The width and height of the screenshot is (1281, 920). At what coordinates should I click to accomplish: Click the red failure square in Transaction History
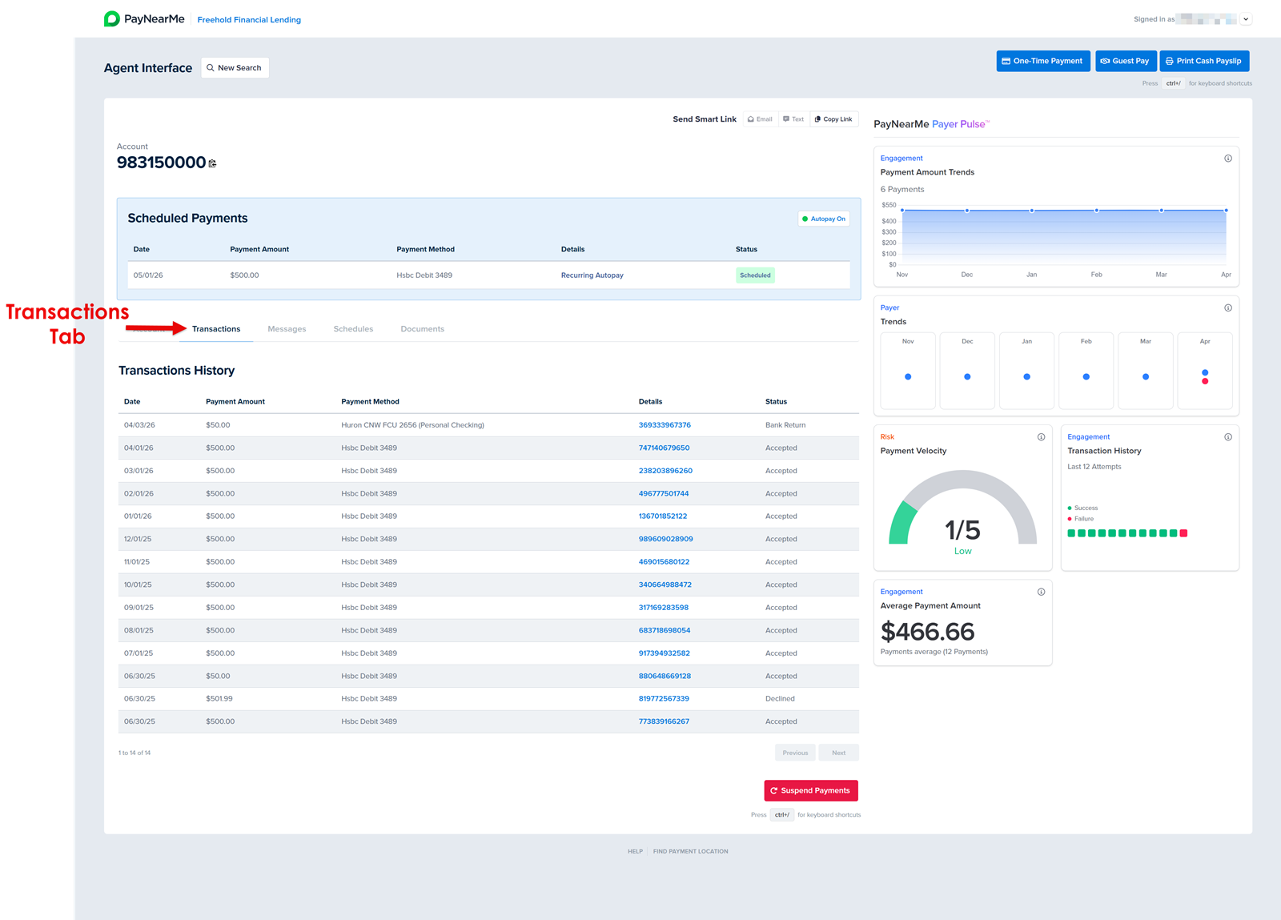1183,533
